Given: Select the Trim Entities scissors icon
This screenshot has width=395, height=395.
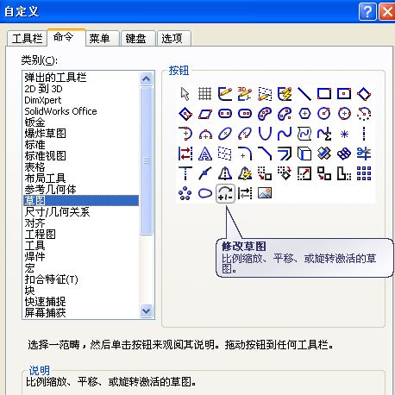Looking at the screenshot, I should pos(364,154).
